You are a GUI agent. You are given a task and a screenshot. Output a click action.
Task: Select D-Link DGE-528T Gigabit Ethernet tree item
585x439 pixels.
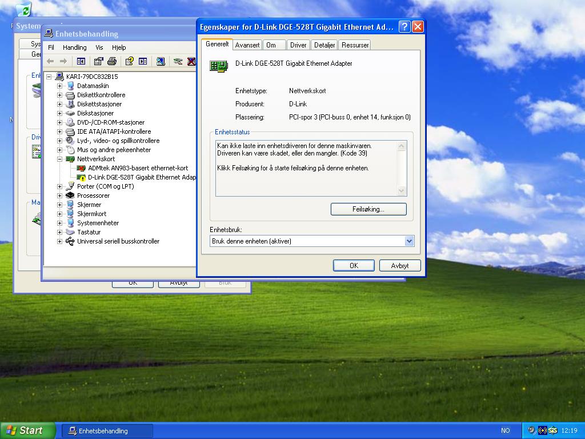coord(142,177)
